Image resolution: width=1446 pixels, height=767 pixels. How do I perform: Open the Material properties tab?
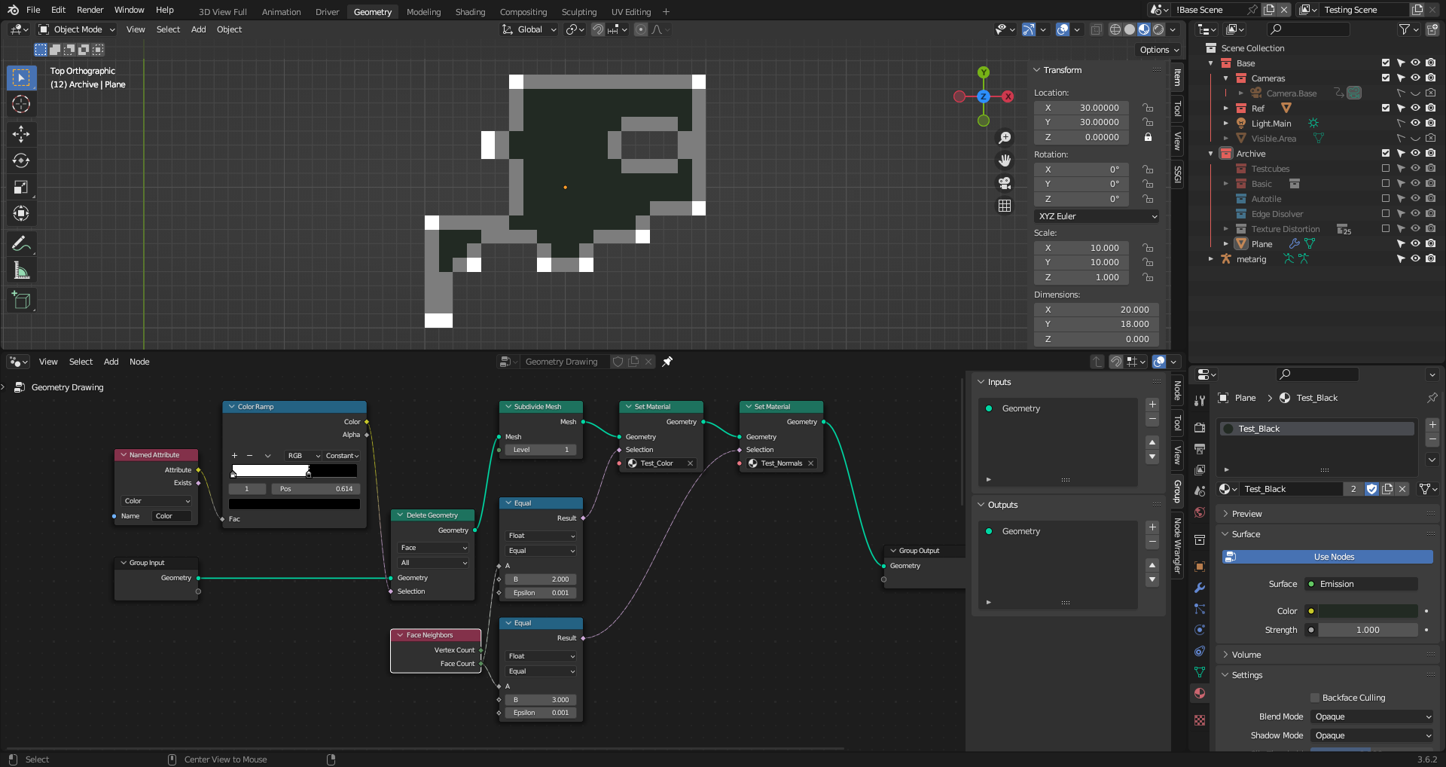point(1200,693)
